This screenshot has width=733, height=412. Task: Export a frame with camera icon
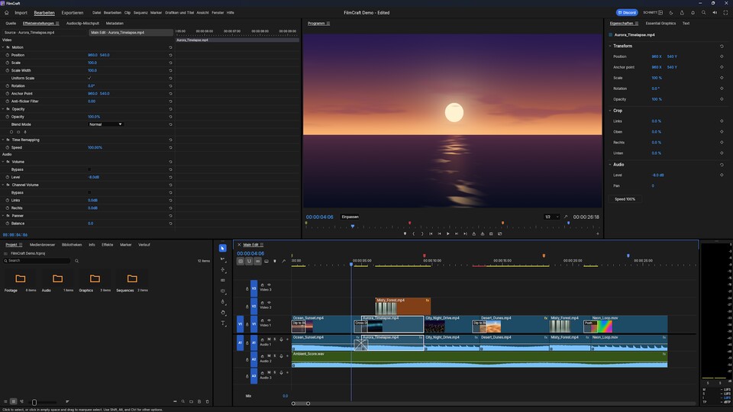(x=491, y=233)
